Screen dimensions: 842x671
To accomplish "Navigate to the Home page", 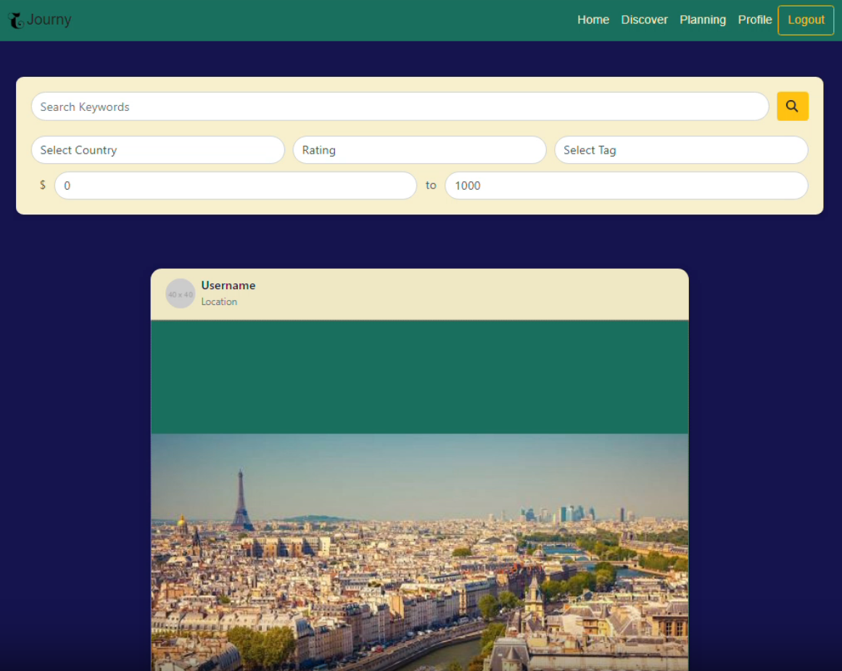I will click(x=593, y=20).
